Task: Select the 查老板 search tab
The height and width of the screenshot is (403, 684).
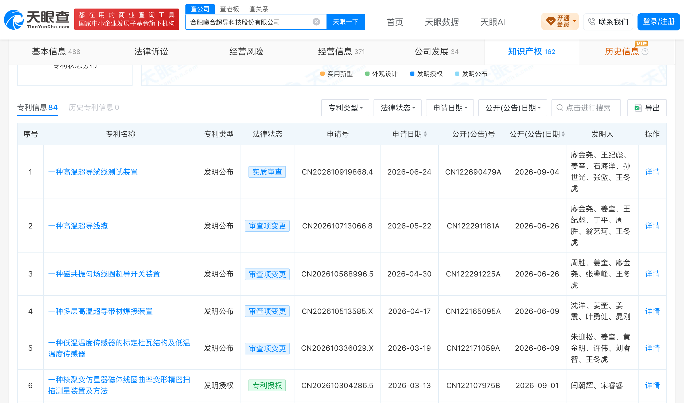Action: pos(230,9)
